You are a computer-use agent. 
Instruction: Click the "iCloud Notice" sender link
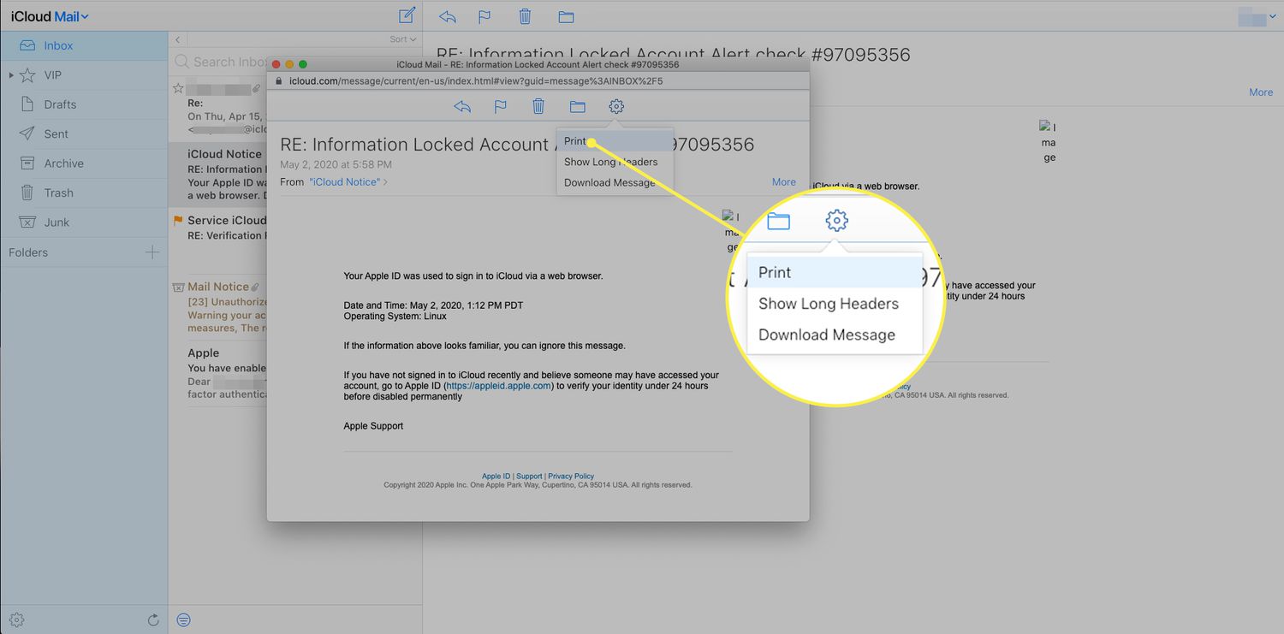[345, 181]
